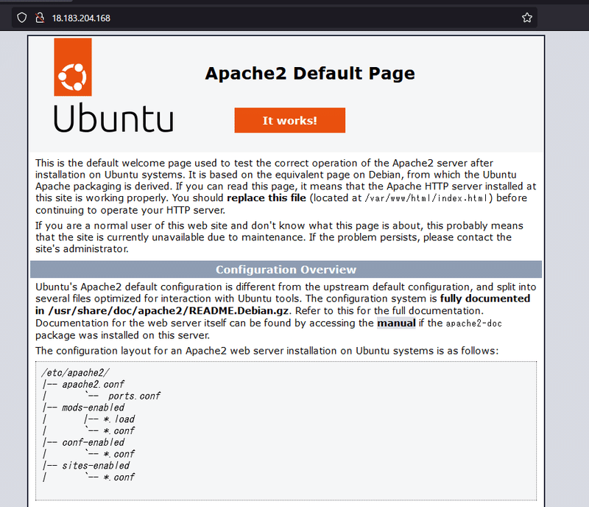Open the manual documentation link
Viewport: 589px width, 507px height.
[396, 323]
